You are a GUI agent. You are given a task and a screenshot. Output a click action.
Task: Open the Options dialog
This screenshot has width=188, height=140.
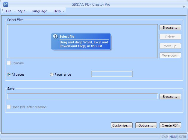pos(146,125)
